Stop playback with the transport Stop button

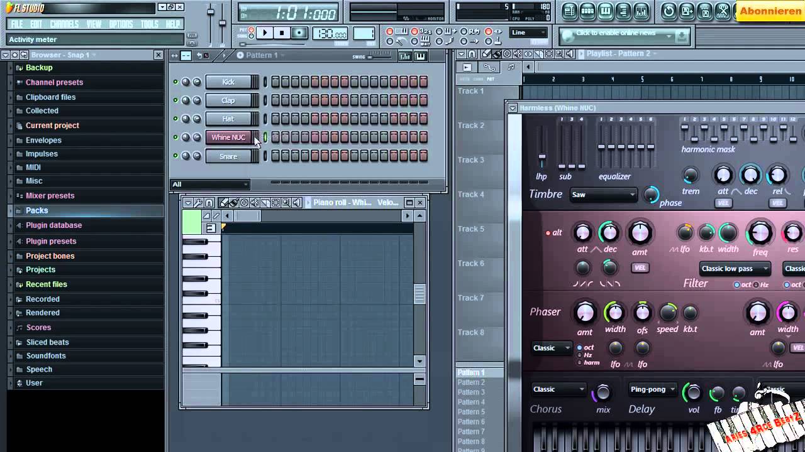click(x=282, y=33)
